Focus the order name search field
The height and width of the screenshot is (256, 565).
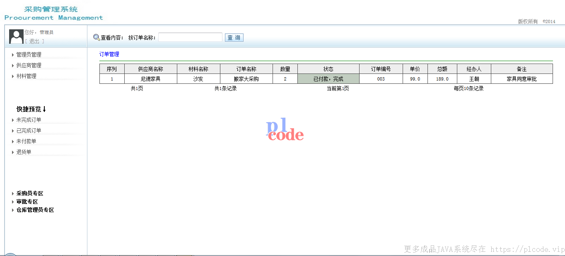point(190,37)
